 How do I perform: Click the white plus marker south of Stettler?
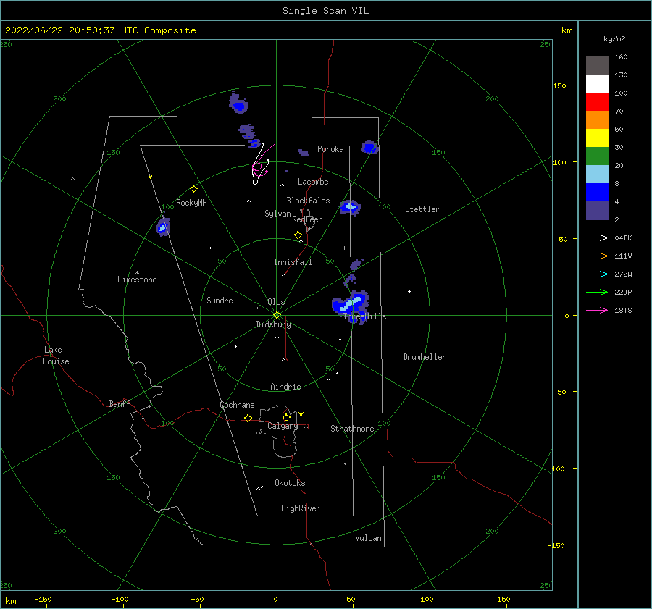pyautogui.click(x=409, y=291)
